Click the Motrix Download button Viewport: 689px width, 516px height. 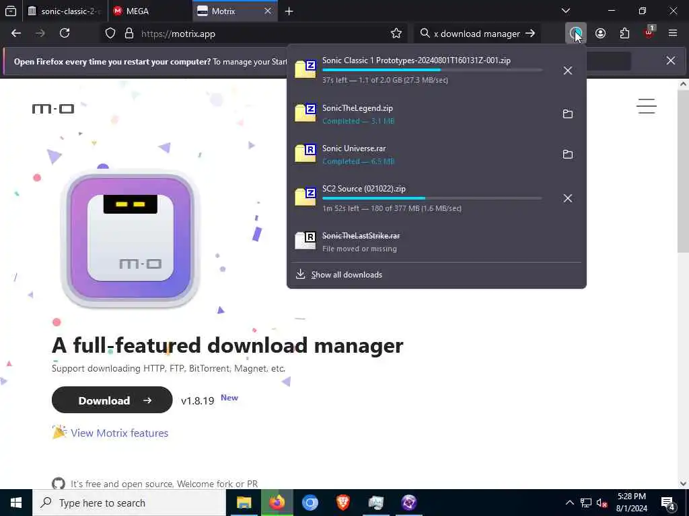pos(112,400)
